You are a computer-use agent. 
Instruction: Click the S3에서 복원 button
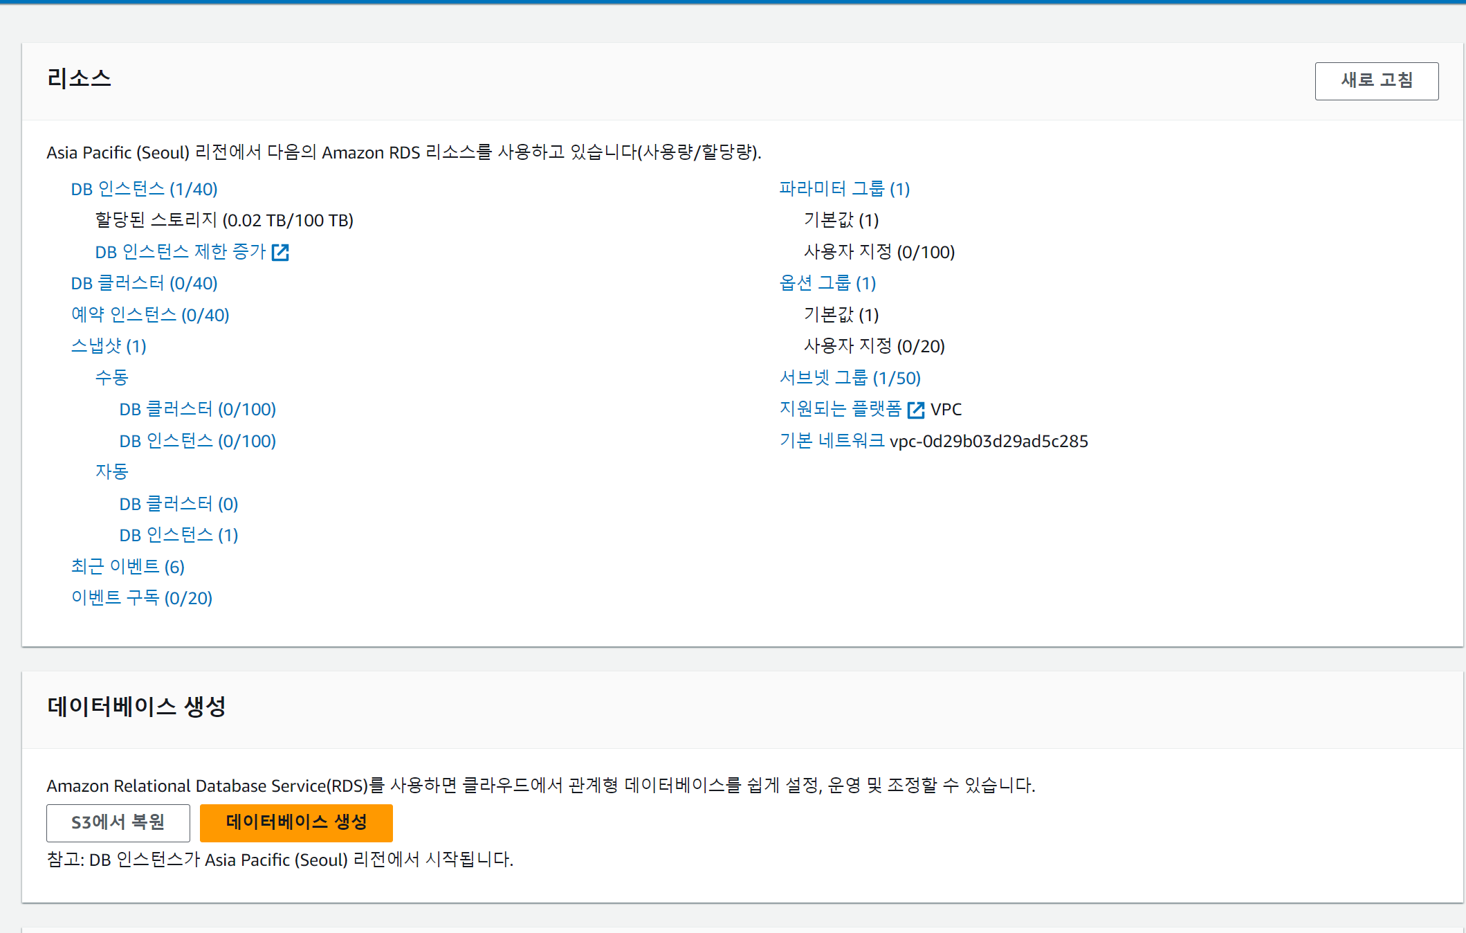click(118, 822)
